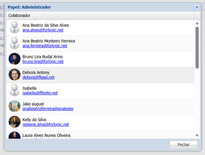Click Debora Antony profile photo

pyautogui.click(x=14, y=75)
